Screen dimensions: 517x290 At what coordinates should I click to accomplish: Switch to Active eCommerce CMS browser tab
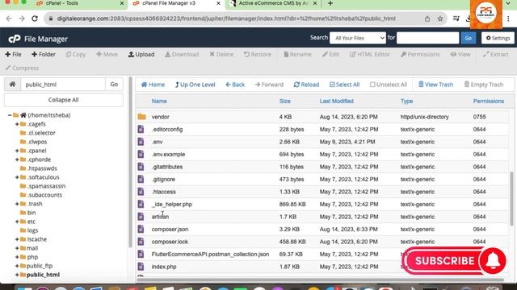pyautogui.click(x=273, y=3)
